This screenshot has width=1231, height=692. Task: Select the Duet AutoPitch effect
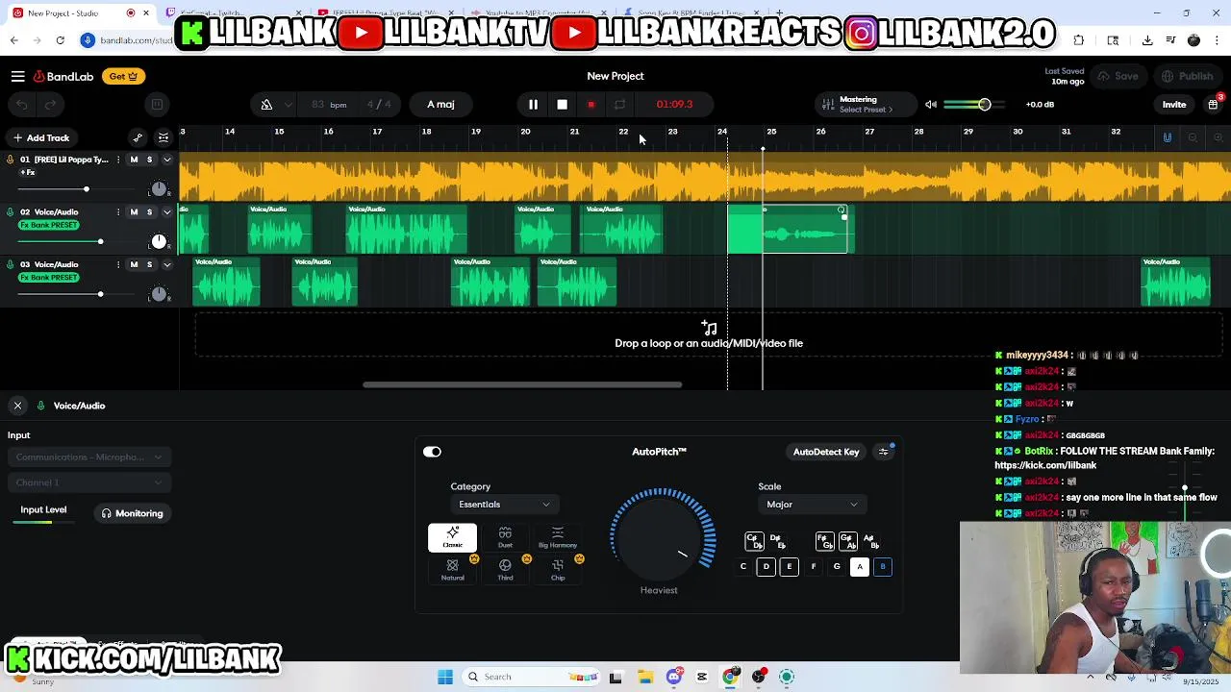pos(505,537)
